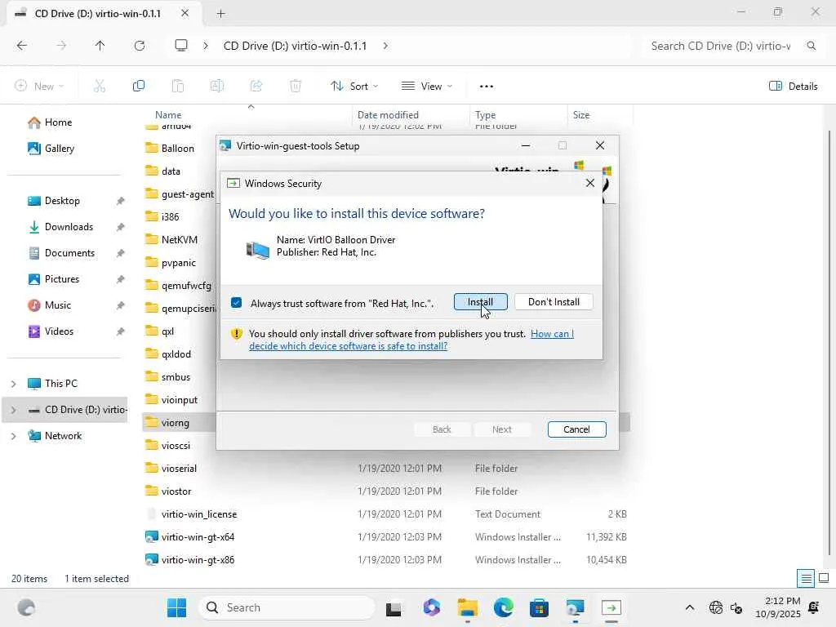The image size is (836, 627).
Task: Close the CD Drive (D:) tab
Action: 185,13
